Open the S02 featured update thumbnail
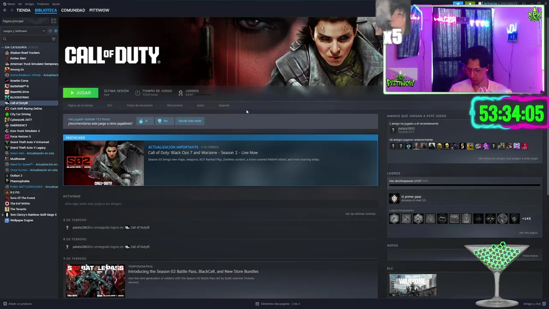Screen dimensions: 549x309 pos(103,163)
